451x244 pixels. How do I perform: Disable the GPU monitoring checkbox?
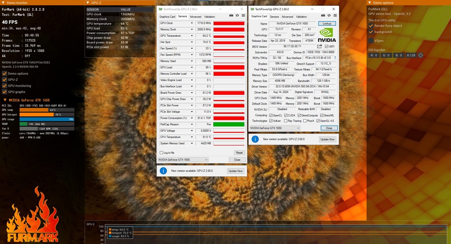[4, 86]
